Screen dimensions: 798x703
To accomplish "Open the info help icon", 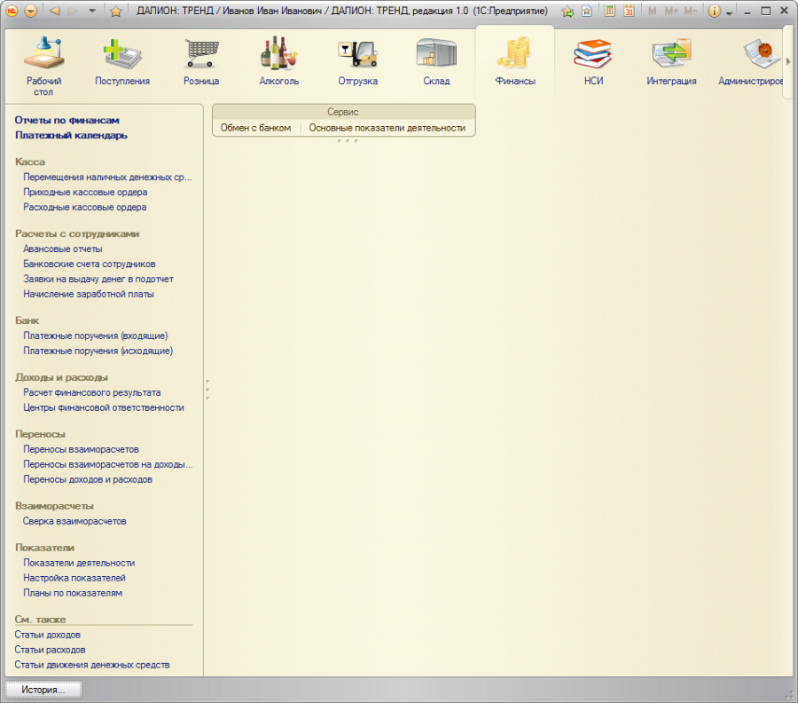I will click(714, 12).
